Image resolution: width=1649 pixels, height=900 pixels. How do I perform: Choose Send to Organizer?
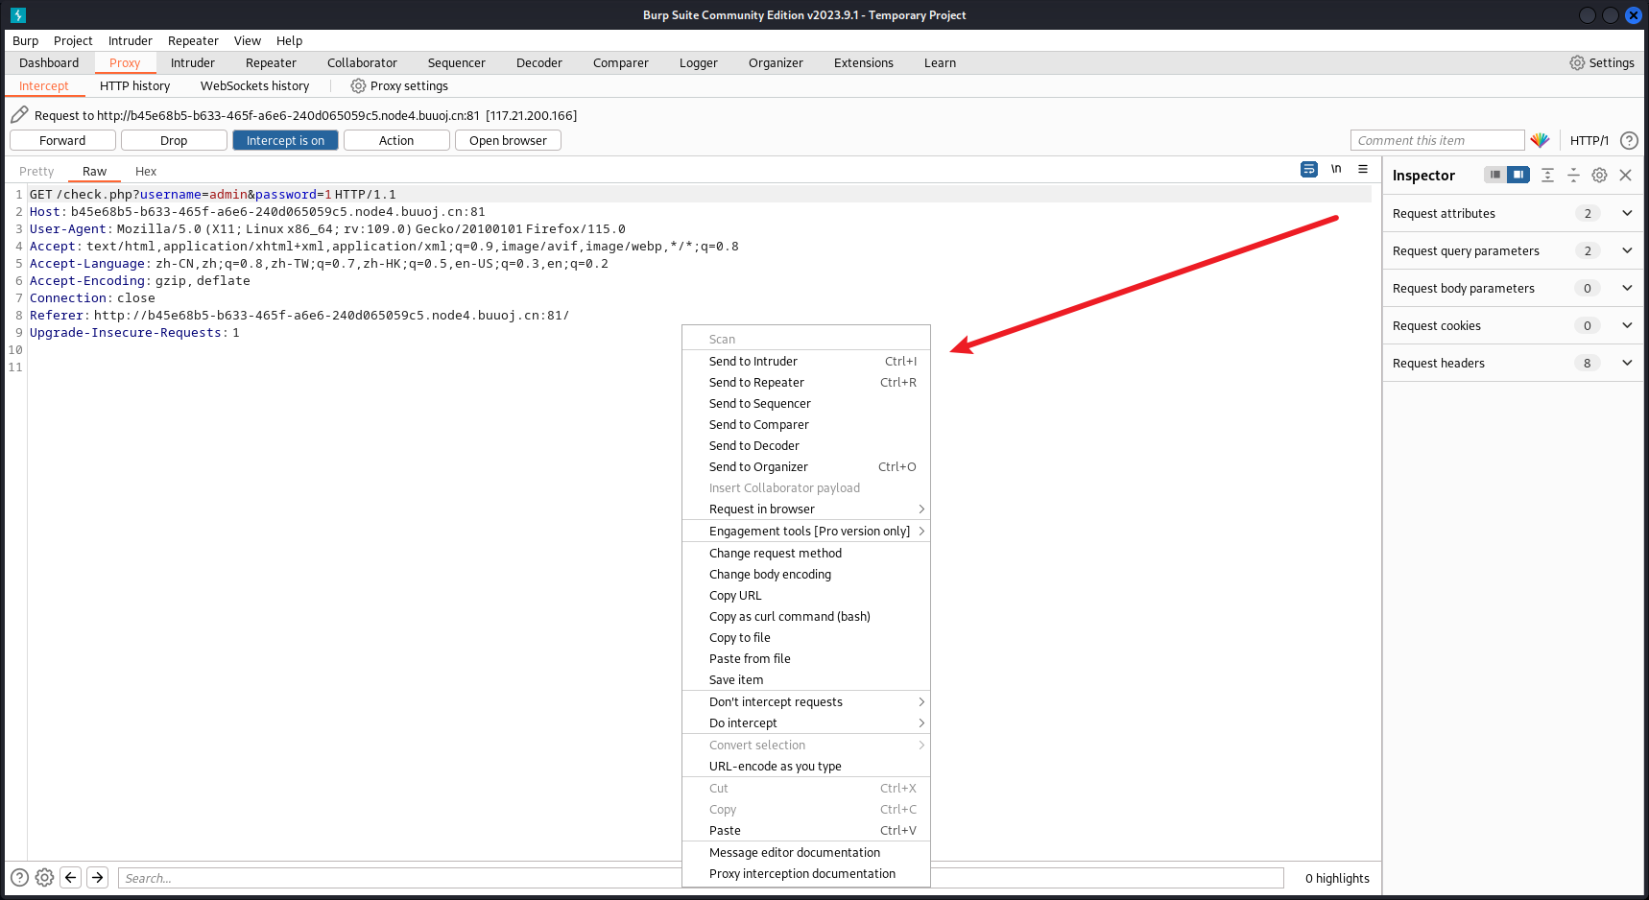point(806,466)
